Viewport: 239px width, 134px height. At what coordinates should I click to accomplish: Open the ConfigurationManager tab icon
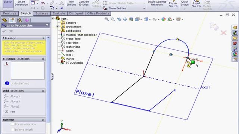19,20
